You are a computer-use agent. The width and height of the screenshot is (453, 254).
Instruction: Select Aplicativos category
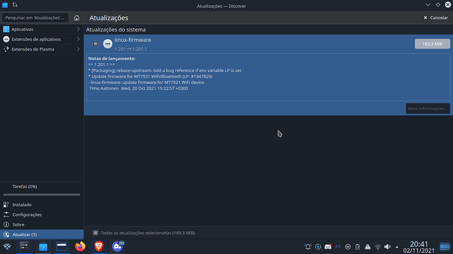pos(42,29)
